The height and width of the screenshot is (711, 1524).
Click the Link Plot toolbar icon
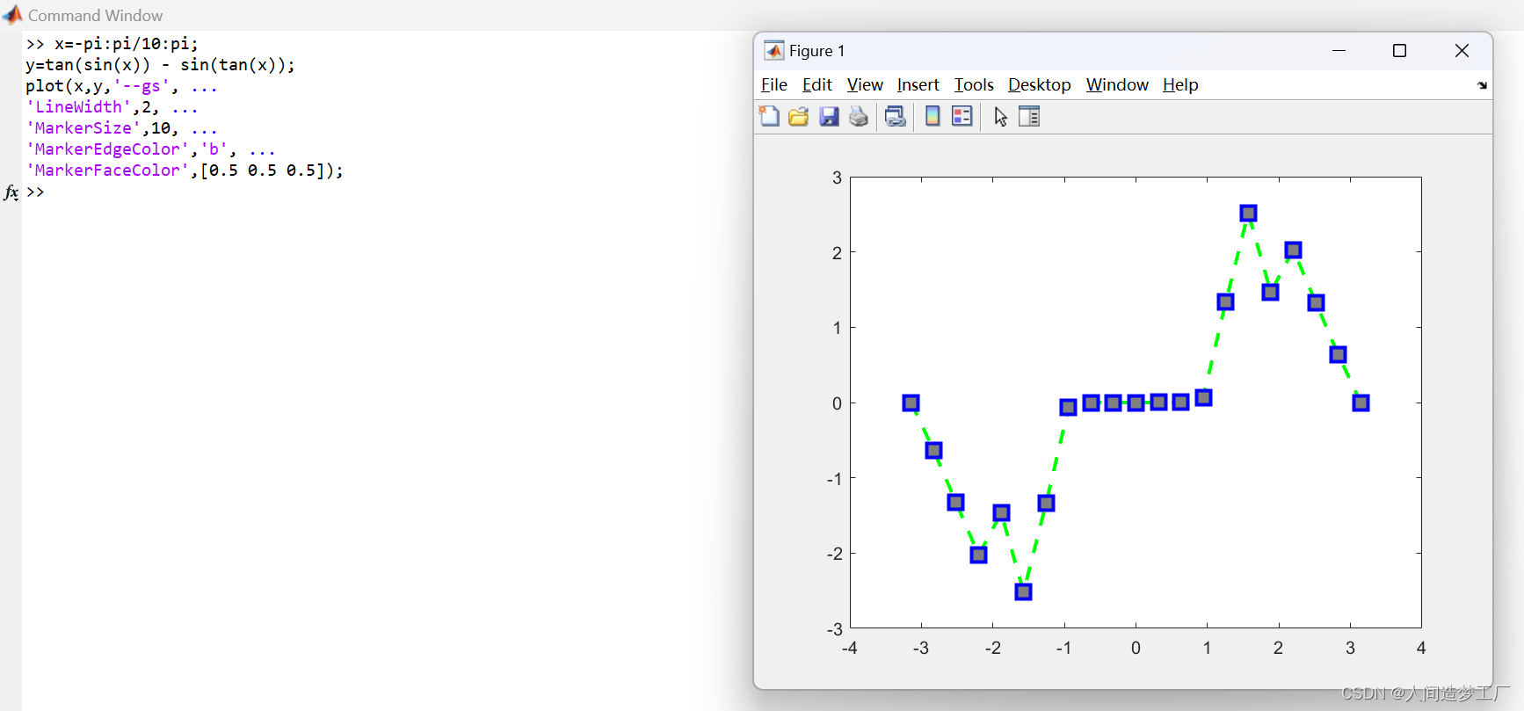click(896, 116)
